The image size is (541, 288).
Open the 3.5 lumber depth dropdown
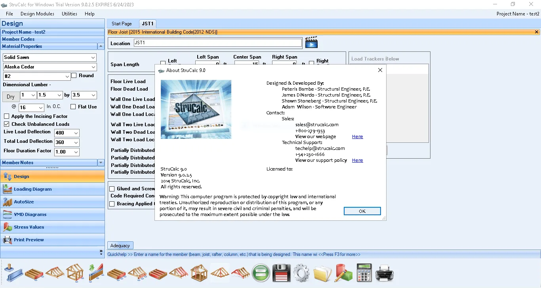pyautogui.click(x=93, y=95)
